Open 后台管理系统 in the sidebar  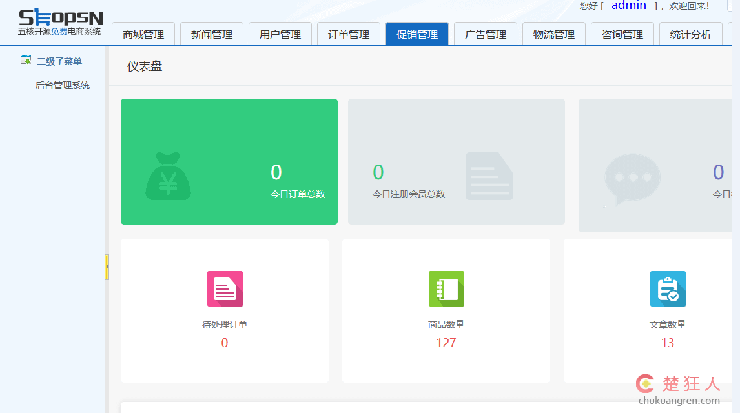coord(63,85)
